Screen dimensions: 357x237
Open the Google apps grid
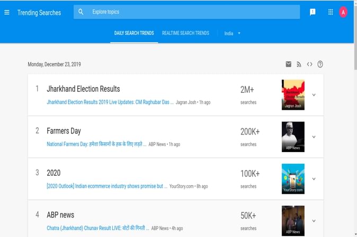pyautogui.click(x=331, y=12)
